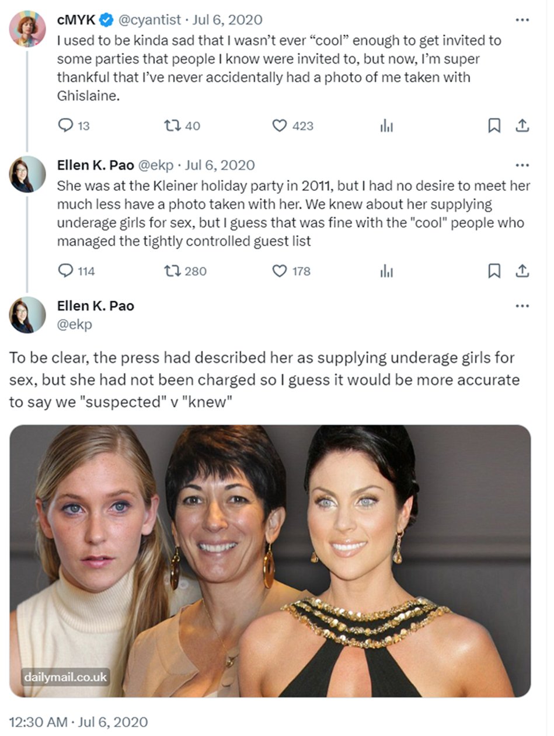View analytics for cMYK's tweet
The image size is (554, 736).
pos(386,125)
